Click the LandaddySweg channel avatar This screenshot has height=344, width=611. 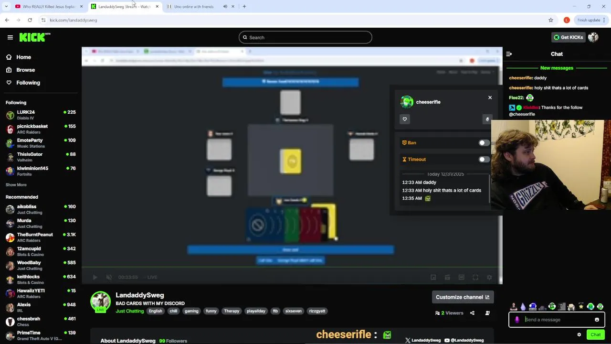pos(100,301)
